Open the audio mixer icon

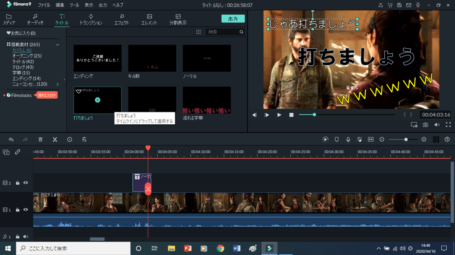[x=359, y=139]
